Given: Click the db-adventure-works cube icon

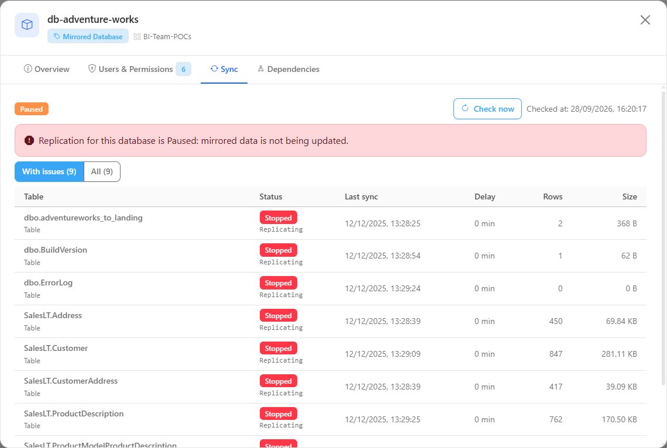Looking at the screenshot, I should pyautogui.click(x=27, y=25).
